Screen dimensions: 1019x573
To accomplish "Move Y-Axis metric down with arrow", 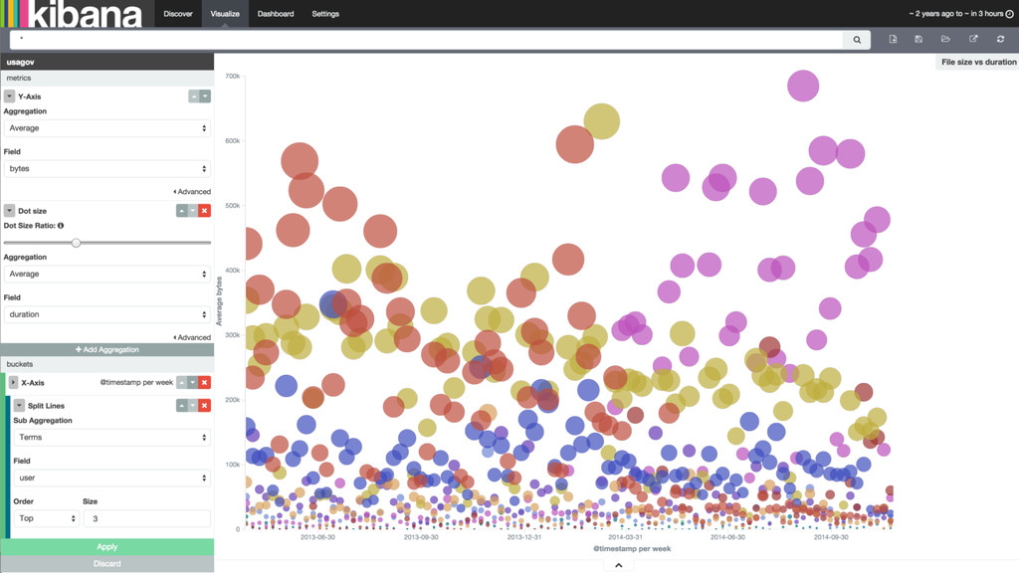I will [x=205, y=96].
